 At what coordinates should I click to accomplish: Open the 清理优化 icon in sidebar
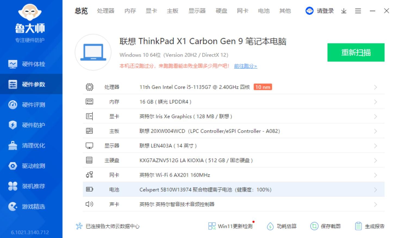13,145
